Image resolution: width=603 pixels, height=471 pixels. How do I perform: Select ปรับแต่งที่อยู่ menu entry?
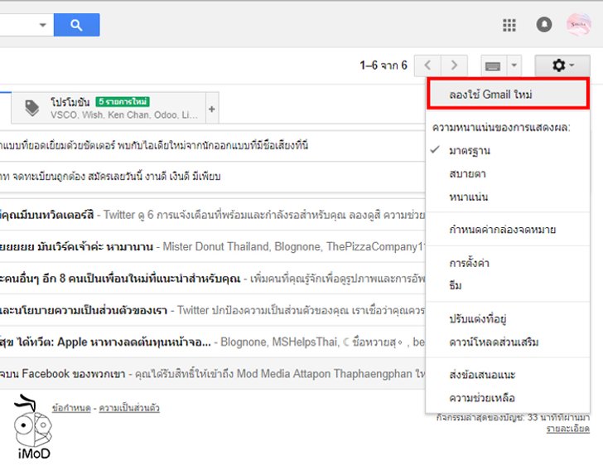[x=508, y=319]
